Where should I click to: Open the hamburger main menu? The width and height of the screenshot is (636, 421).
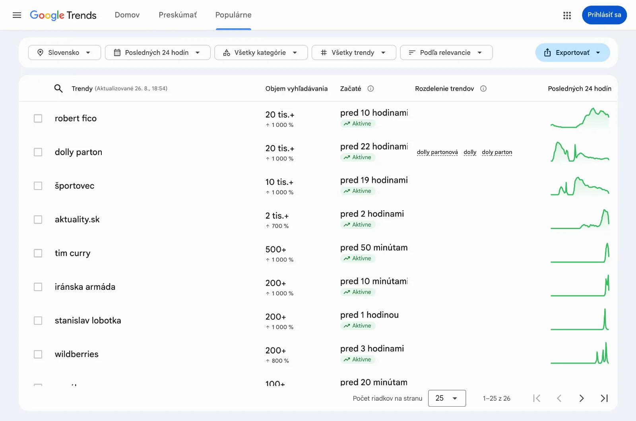click(17, 15)
